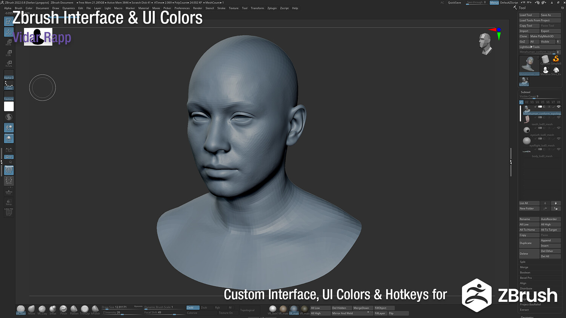Click the Load Tool button

click(529, 15)
